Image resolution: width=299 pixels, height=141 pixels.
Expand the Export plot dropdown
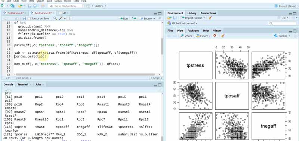(x=203, y=36)
